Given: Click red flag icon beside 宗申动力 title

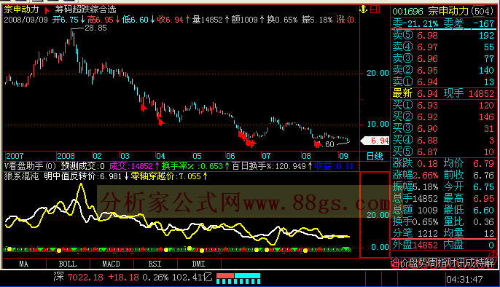Looking at the screenshot, I should [47, 10].
